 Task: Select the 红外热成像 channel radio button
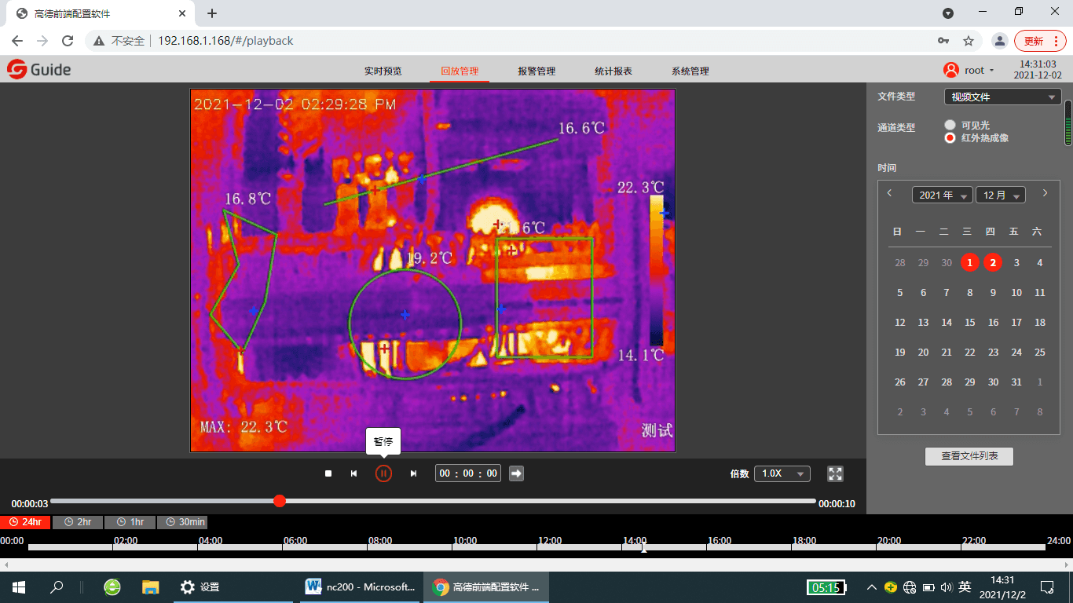coord(950,138)
